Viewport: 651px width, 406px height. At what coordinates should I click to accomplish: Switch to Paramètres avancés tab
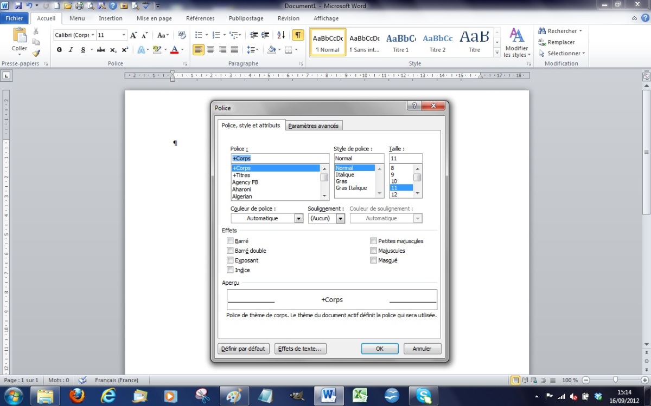tap(314, 126)
